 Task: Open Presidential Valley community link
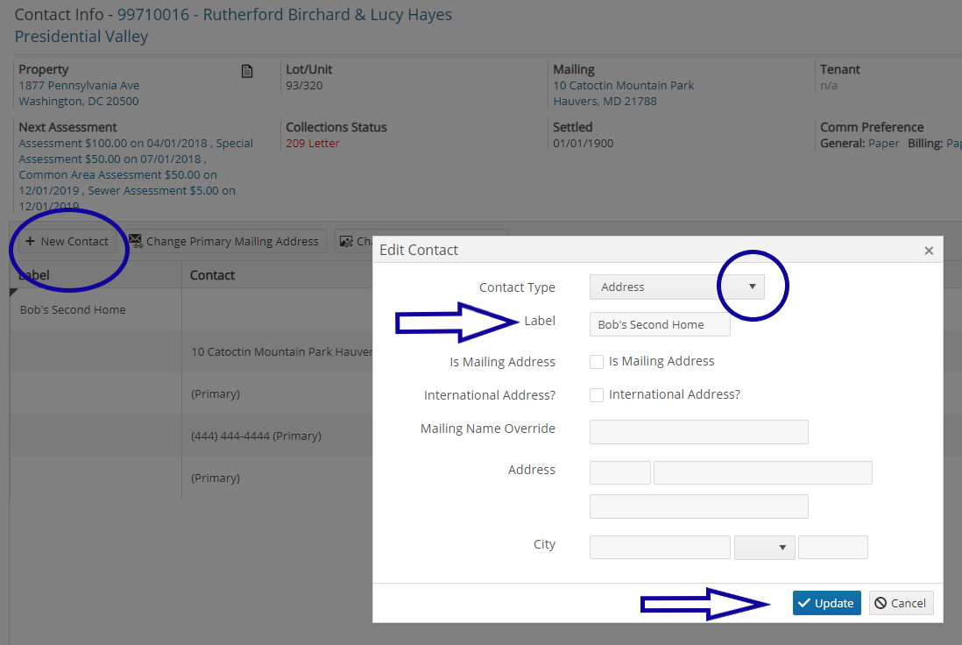click(81, 37)
